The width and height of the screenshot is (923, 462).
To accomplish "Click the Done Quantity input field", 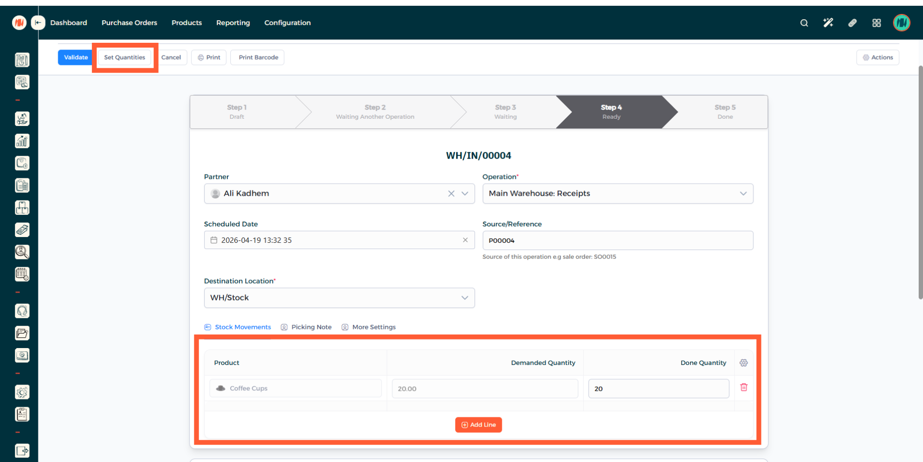I will point(658,389).
